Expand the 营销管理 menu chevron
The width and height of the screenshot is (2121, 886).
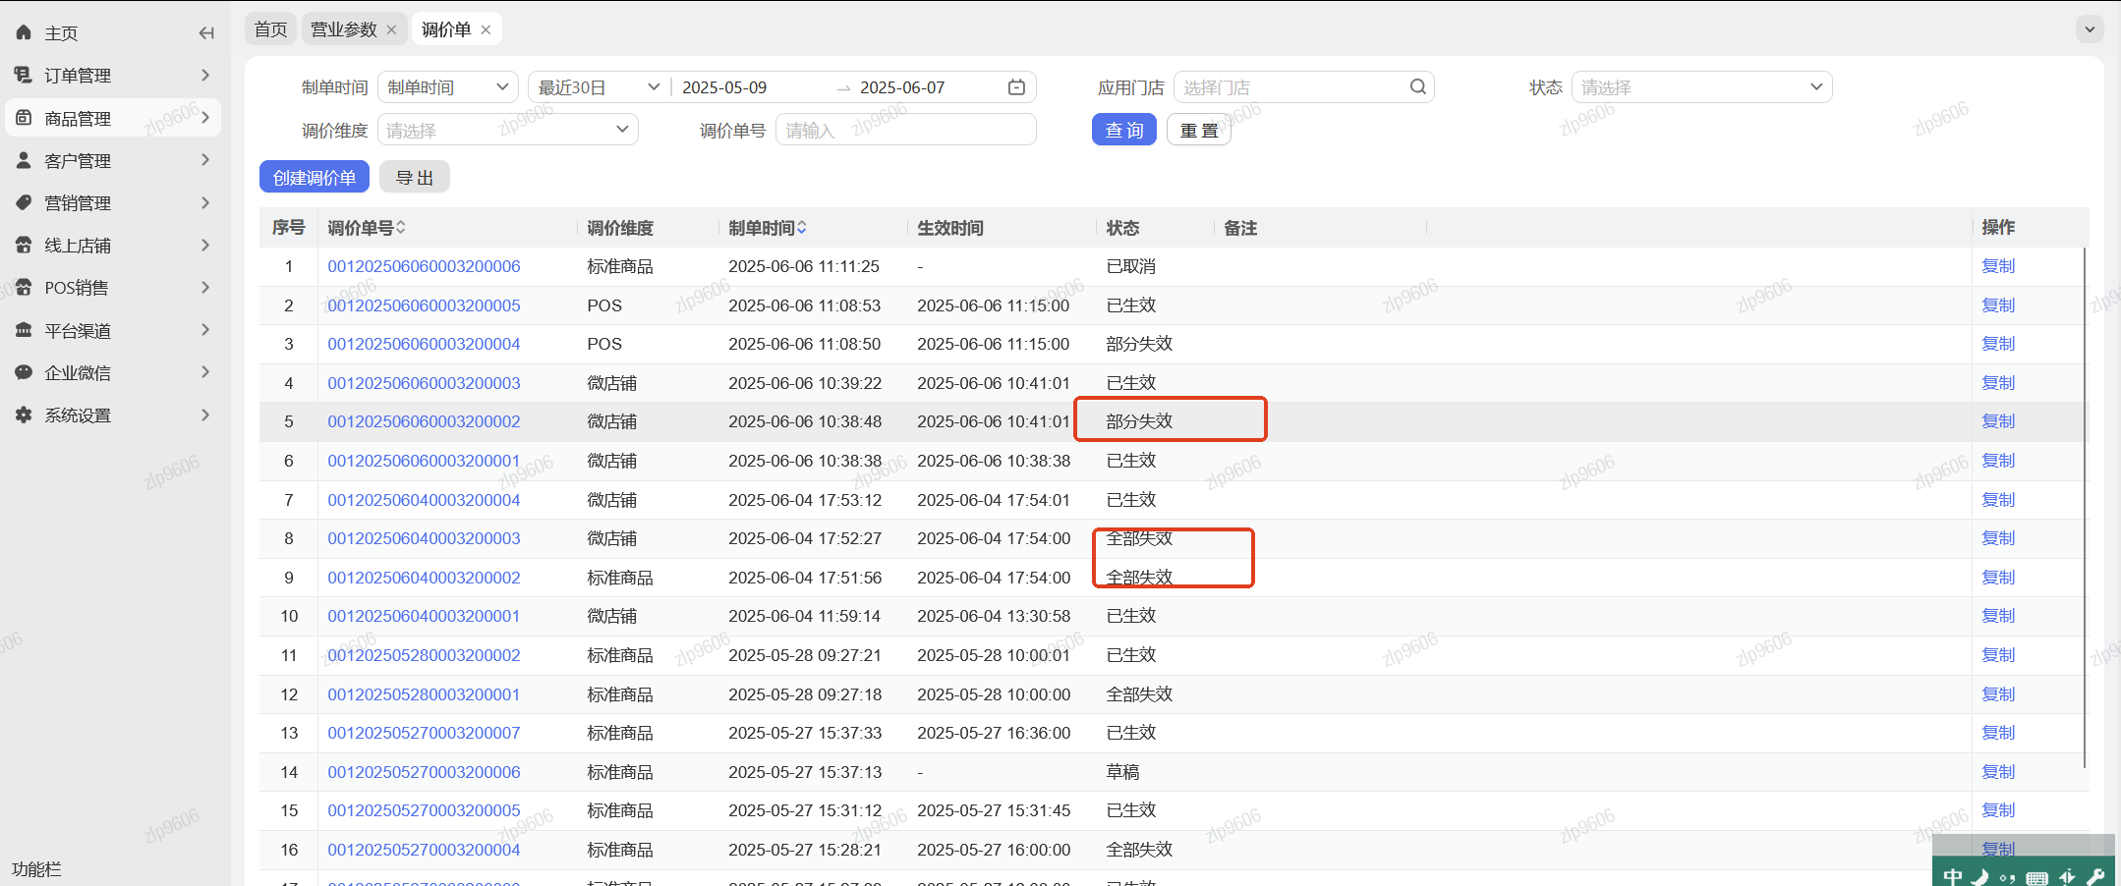[x=205, y=202]
